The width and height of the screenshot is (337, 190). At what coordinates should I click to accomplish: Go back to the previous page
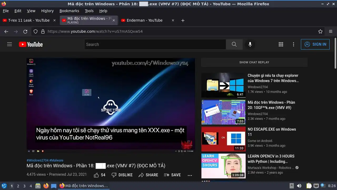click(x=6, y=31)
